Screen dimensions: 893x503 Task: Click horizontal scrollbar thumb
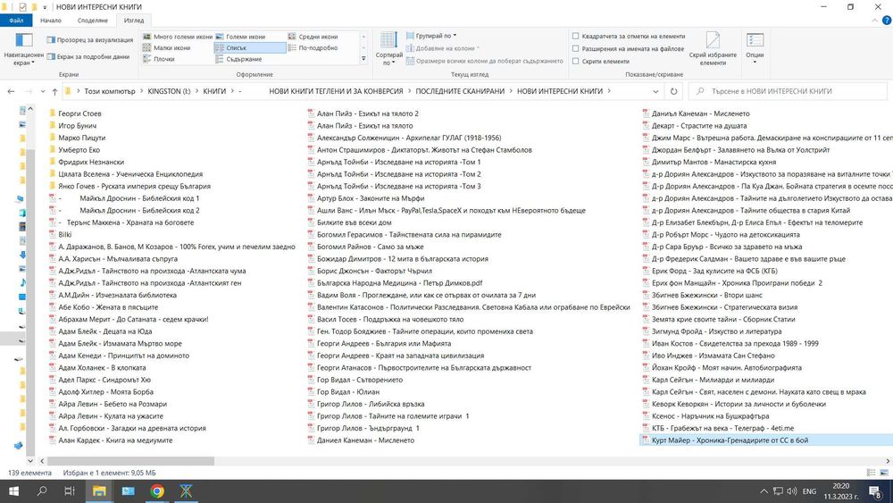(130, 461)
